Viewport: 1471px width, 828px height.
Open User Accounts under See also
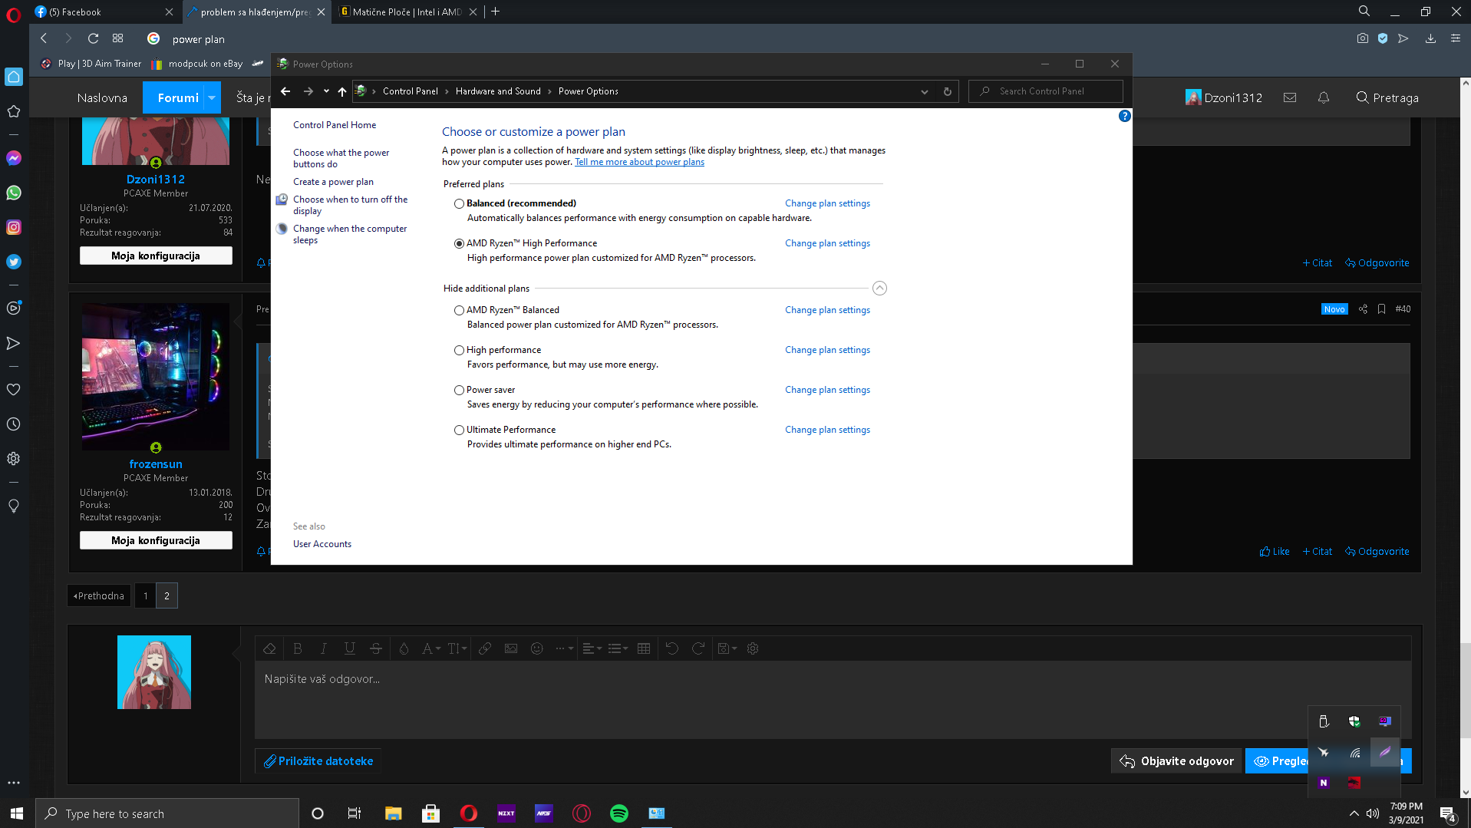point(322,544)
